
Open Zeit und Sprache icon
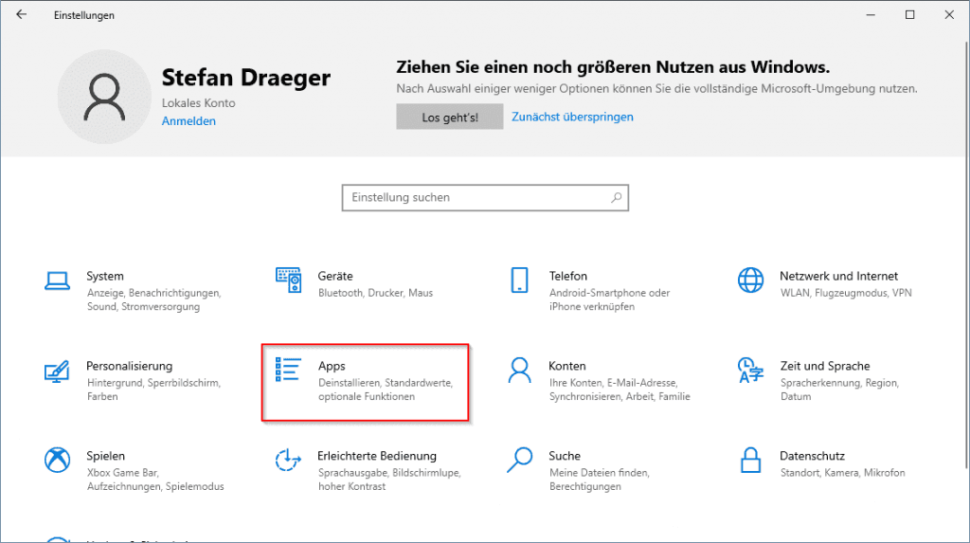tap(750, 371)
